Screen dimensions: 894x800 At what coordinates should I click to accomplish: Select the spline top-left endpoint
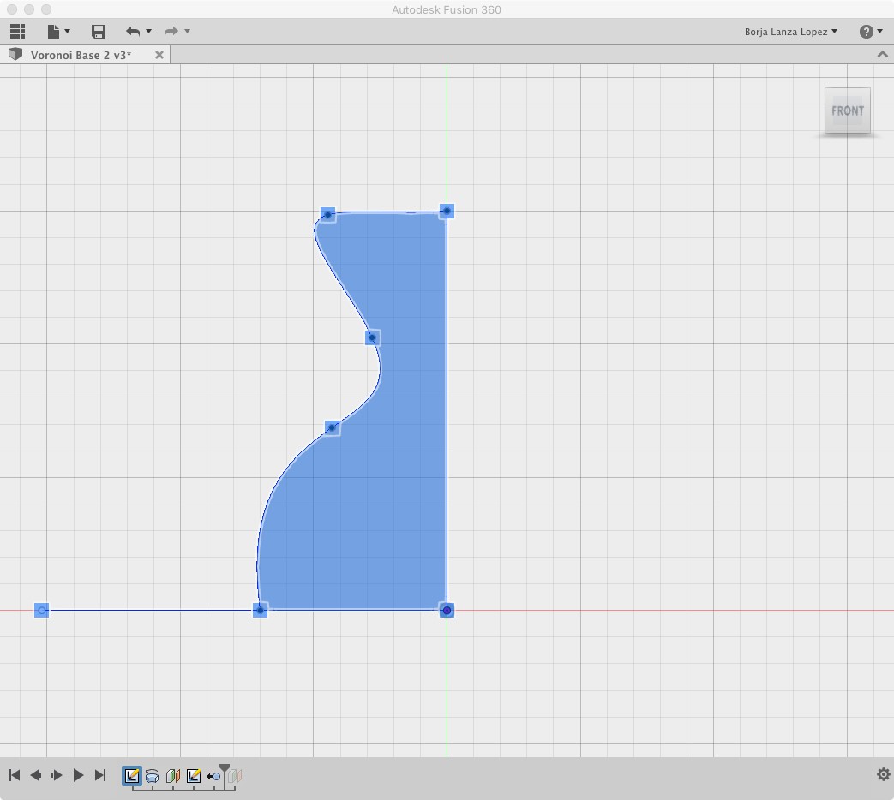click(x=327, y=215)
